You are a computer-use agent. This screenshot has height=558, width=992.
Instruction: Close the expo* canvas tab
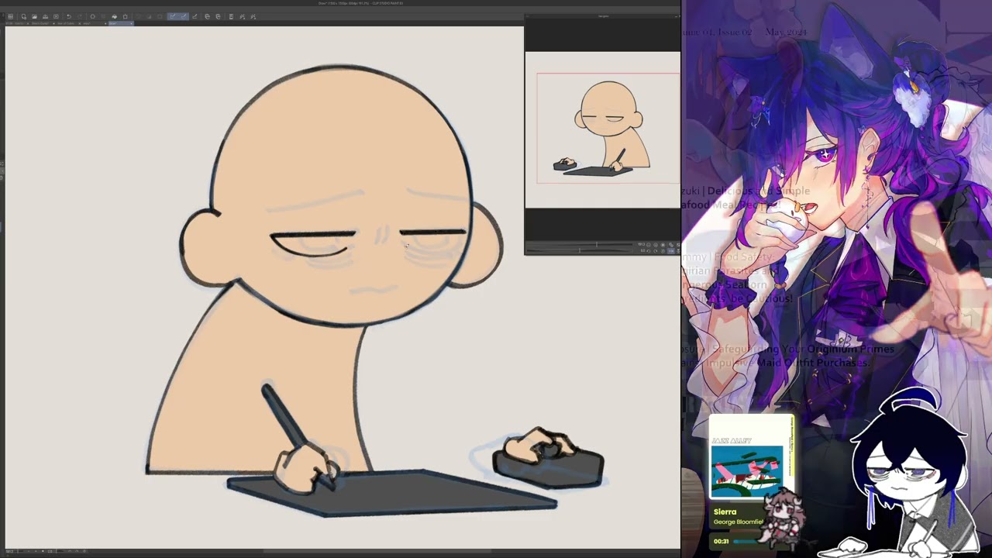(x=105, y=23)
